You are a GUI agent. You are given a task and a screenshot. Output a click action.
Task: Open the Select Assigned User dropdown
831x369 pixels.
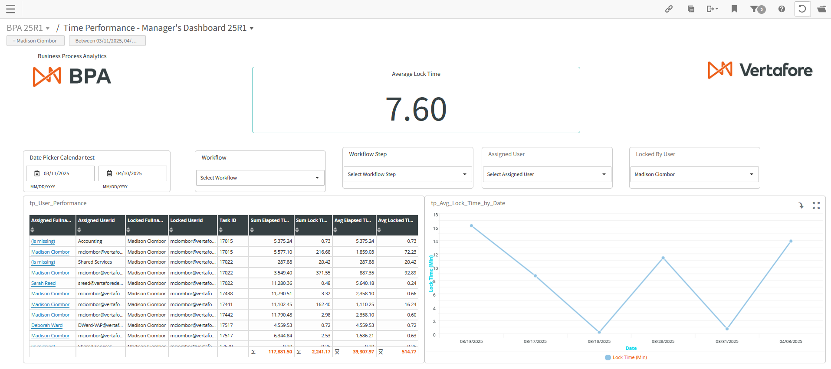click(x=547, y=174)
